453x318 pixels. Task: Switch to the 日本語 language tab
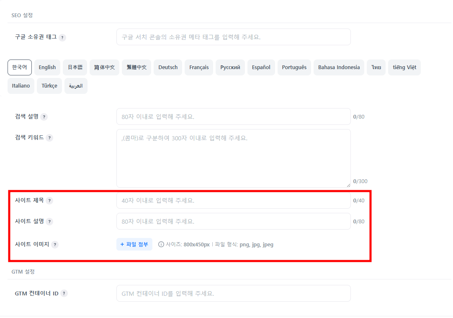[75, 67]
